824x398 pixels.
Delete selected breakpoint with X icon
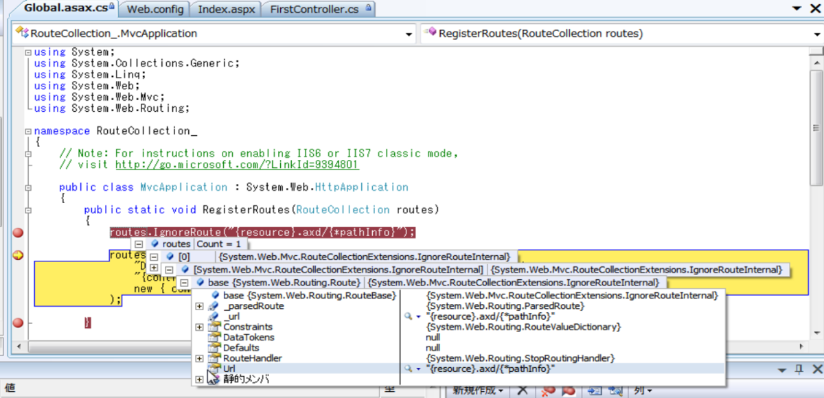coord(522,390)
